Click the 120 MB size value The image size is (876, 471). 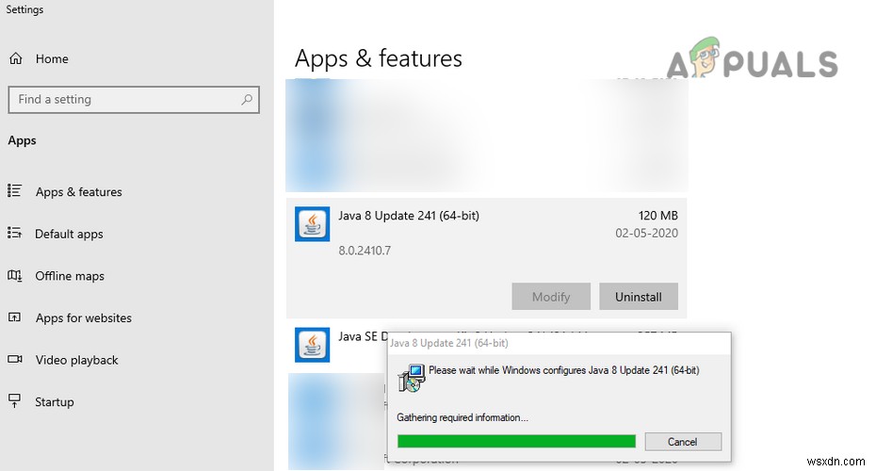tap(657, 216)
